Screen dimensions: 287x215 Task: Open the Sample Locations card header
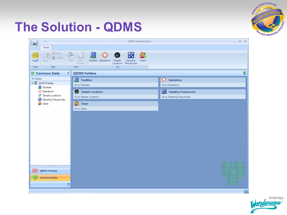point(115,92)
